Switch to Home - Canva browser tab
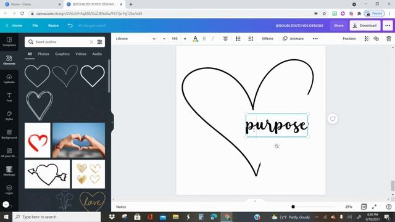The image size is (395, 222). [33, 4]
